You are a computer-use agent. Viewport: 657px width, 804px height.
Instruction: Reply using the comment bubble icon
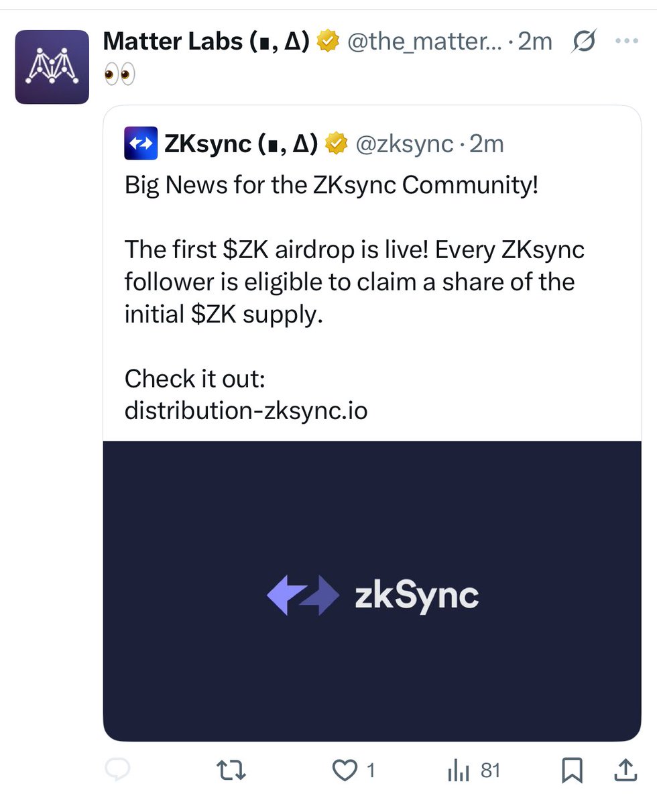coord(117,770)
